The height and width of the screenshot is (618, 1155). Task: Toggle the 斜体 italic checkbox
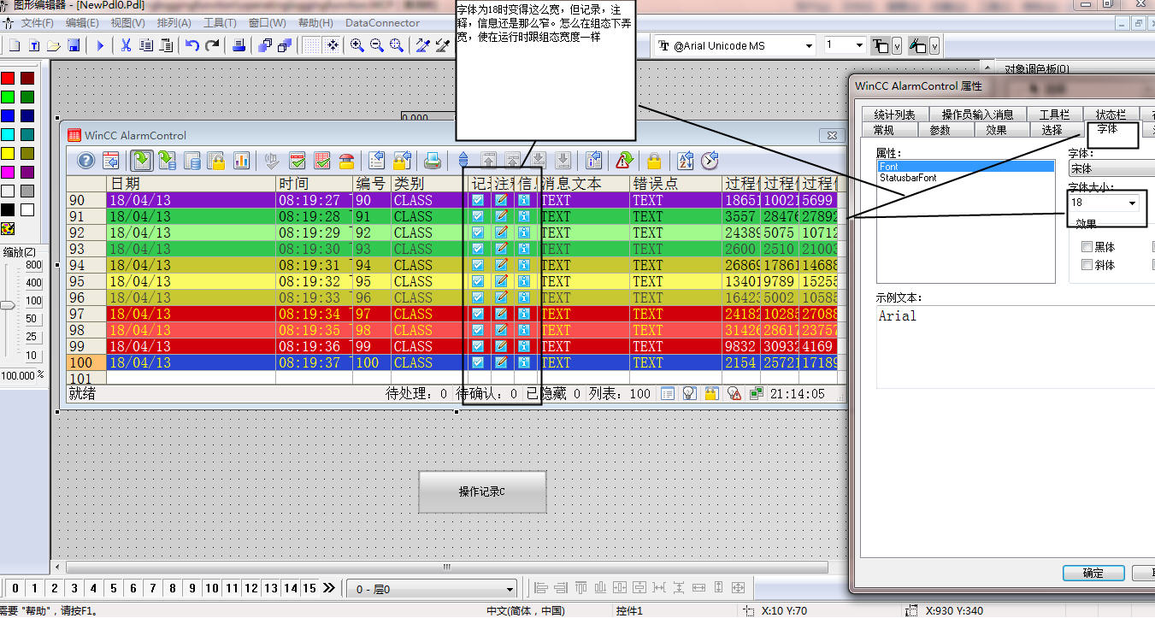(1087, 265)
